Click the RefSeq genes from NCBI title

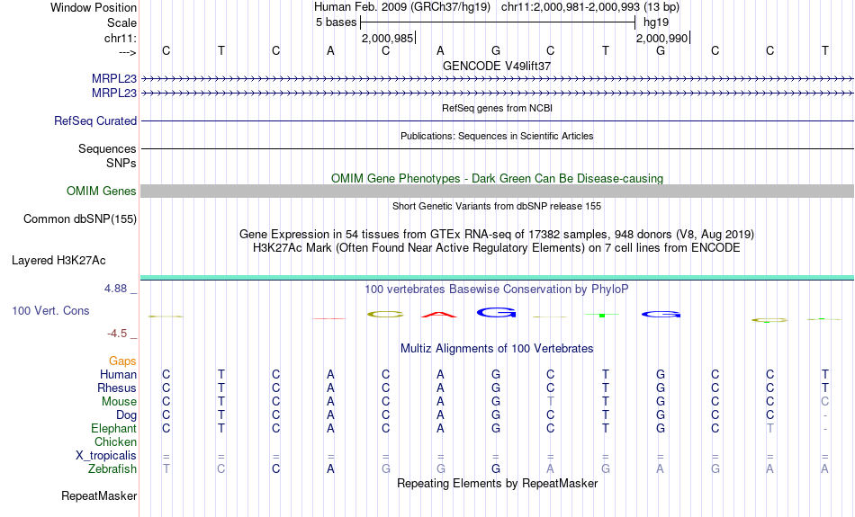497,108
